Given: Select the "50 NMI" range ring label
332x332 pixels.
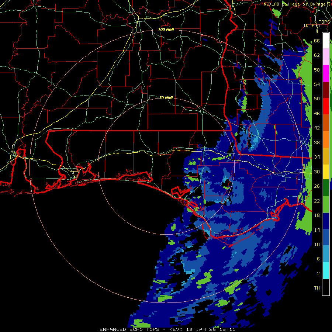Looking at the screenshot, I should pos(166,98).
